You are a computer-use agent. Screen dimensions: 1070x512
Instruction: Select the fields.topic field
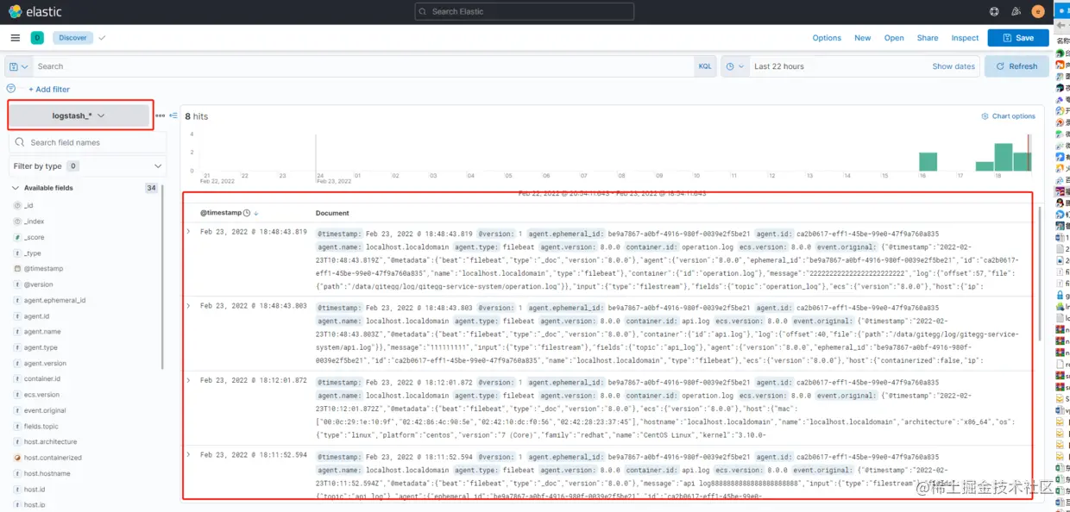41,427
